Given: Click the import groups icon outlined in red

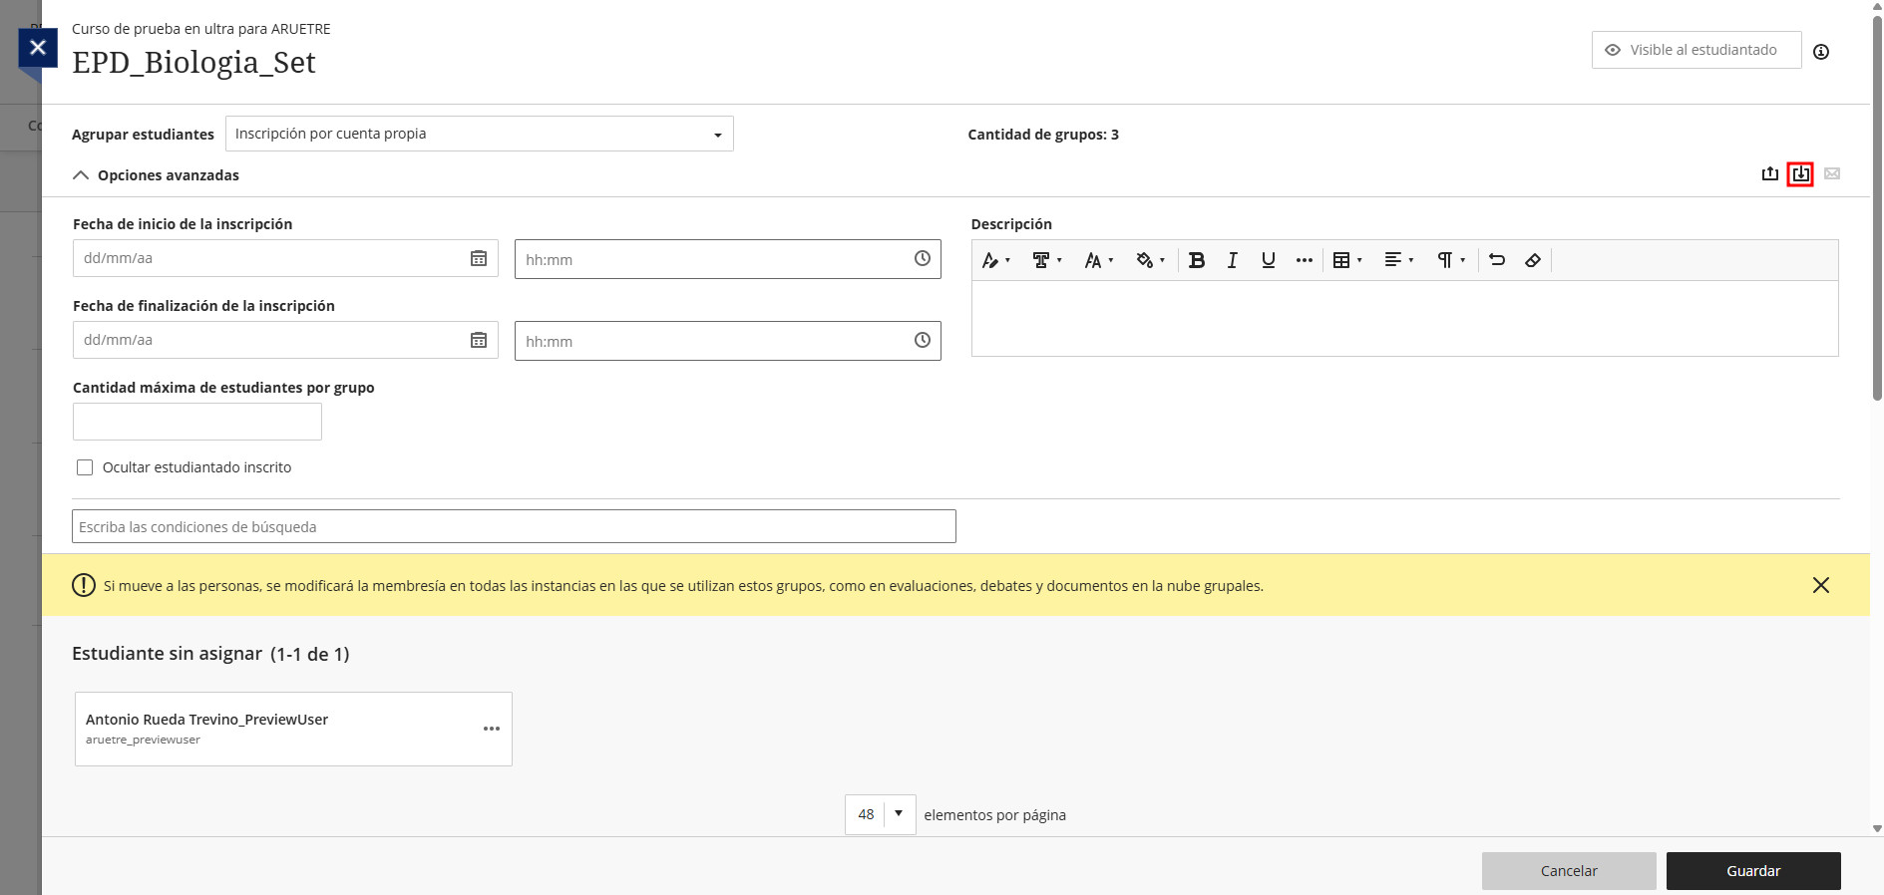Looking at the screenshot, I should 1800,174.
